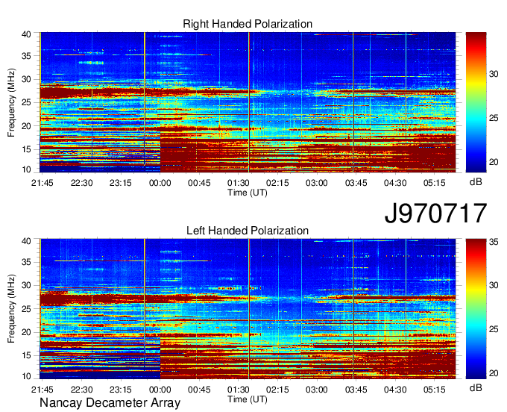Click the bottom plot's dB color bar
Image resolution: width=507 pixels, height=412 pixels.
(476, 309)
